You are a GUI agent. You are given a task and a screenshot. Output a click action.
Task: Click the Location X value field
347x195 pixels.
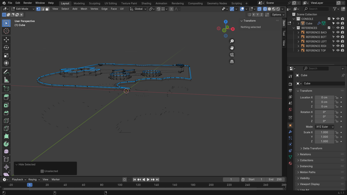pos(324,97)
